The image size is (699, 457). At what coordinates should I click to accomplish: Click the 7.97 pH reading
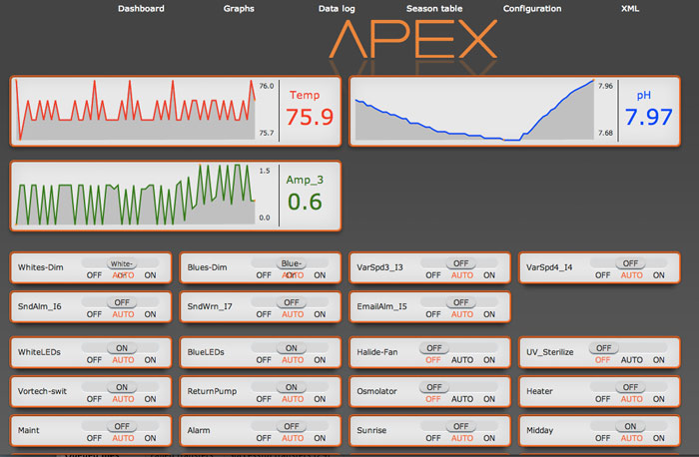pyautogui.click(x=649, y=117)
